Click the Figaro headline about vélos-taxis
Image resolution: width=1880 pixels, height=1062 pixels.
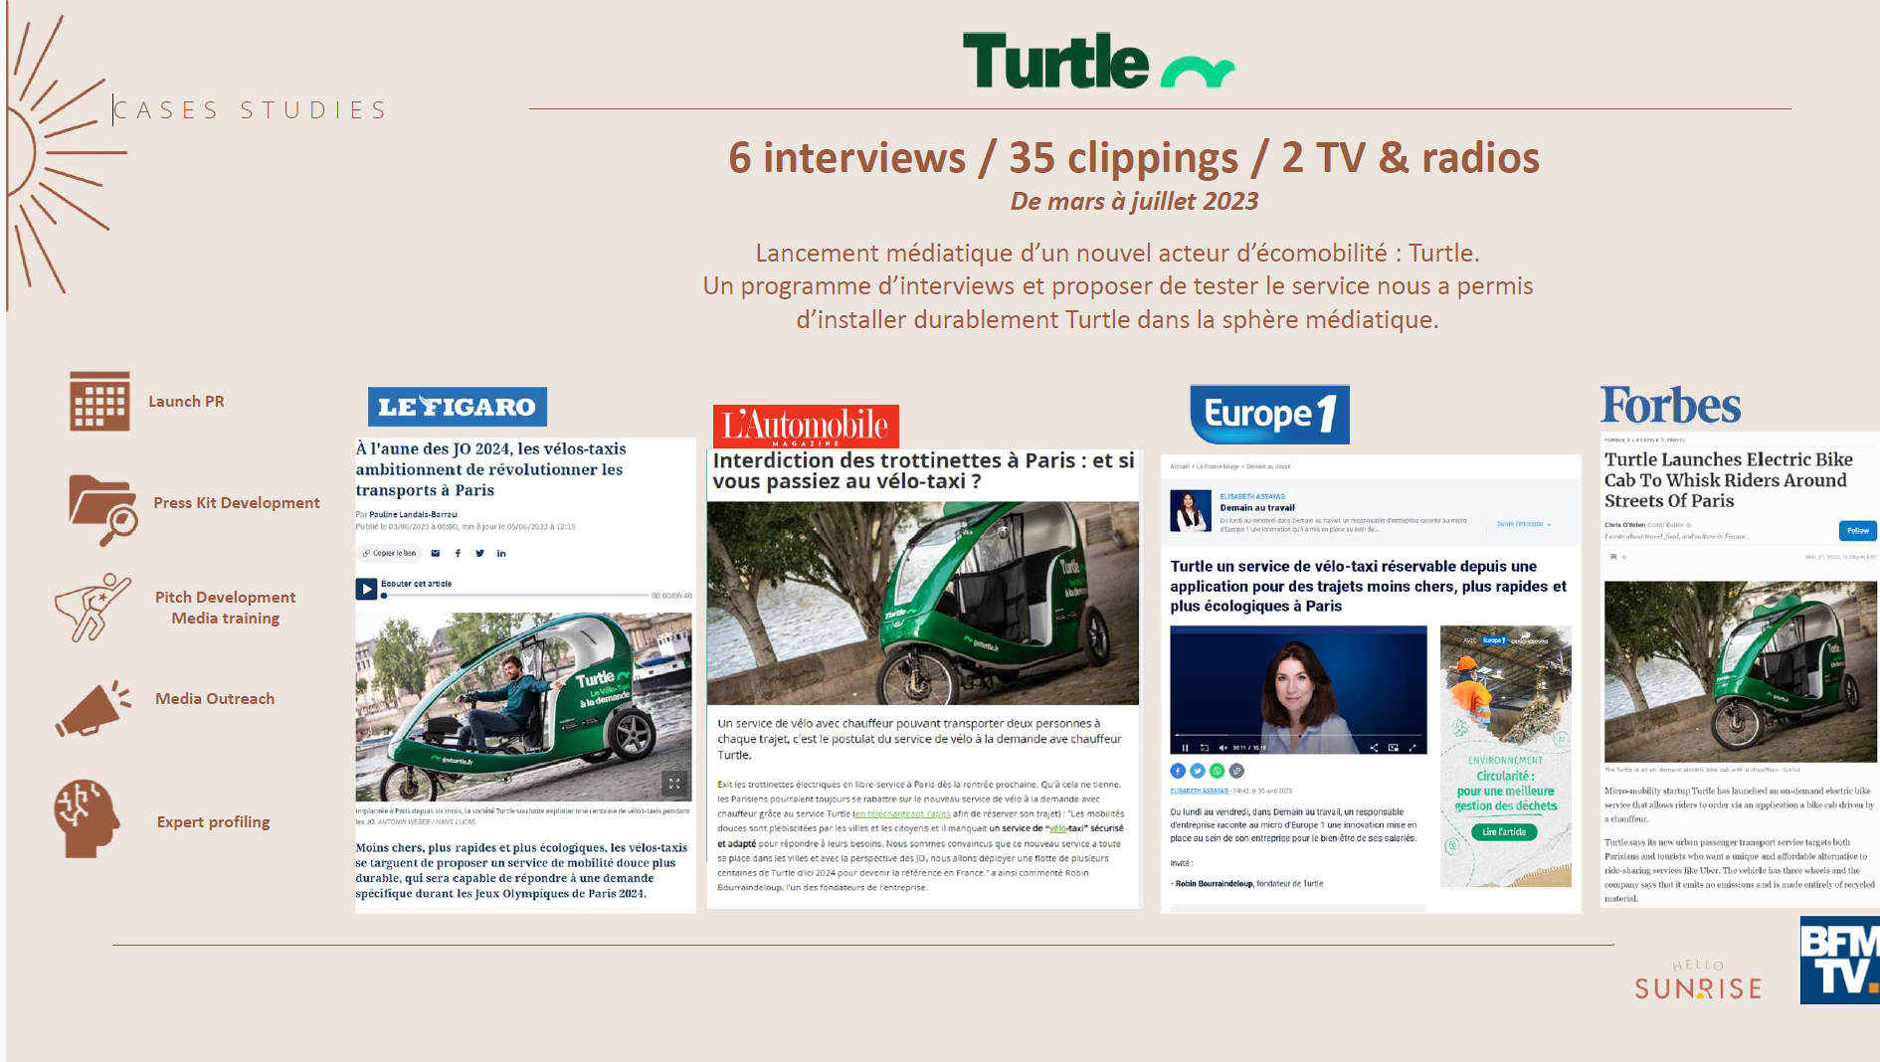tap(491, 469)
